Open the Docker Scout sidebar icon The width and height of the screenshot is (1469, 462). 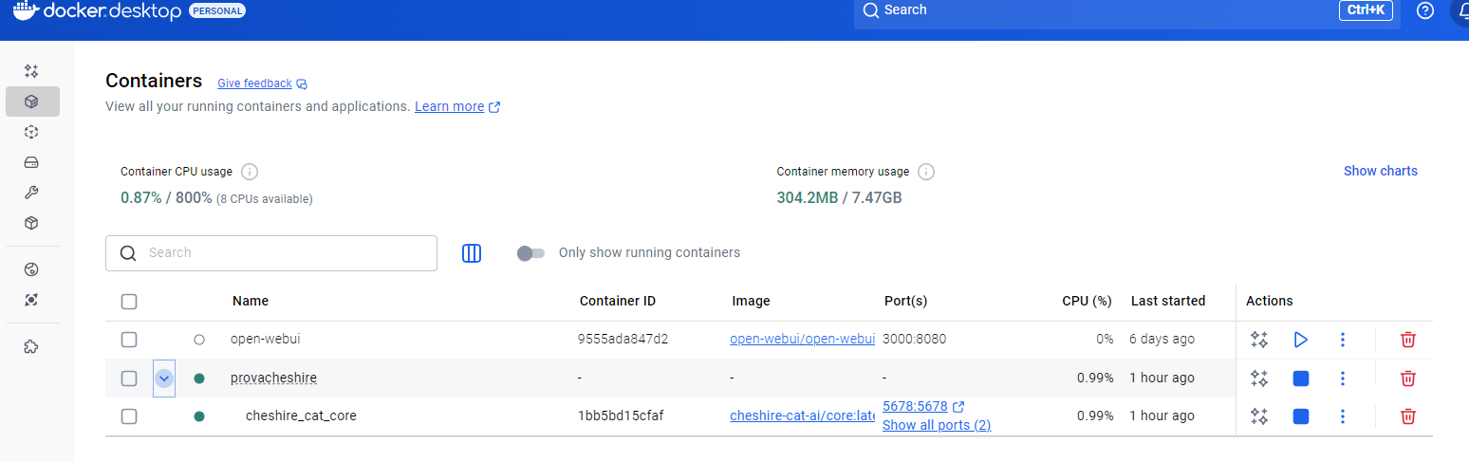(31, 269)
